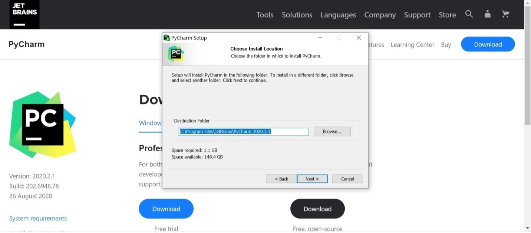Click the user account icon
The width and height of the screenshot is (531, 233).
point(488,14)
